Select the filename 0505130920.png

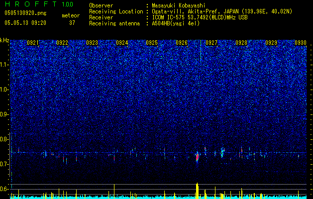[25, 13]
